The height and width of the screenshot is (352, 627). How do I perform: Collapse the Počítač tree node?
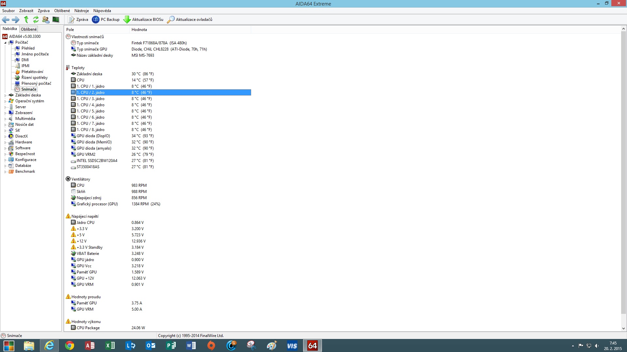click(x=5, y=43)
